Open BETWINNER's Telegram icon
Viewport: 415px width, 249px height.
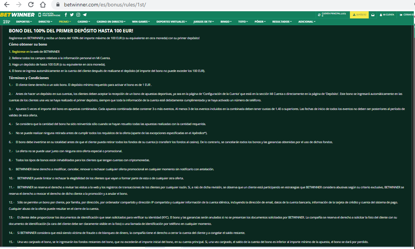click(x=85, y=15)
